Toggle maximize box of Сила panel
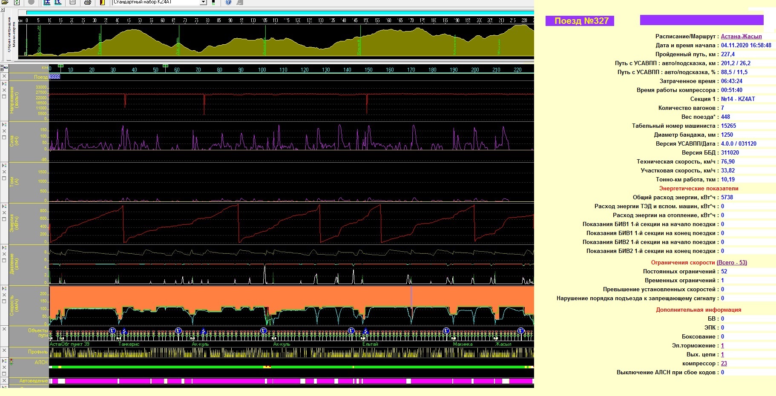Image resolution: width=776 pixels, height=396 pixels. coord(4,138)
